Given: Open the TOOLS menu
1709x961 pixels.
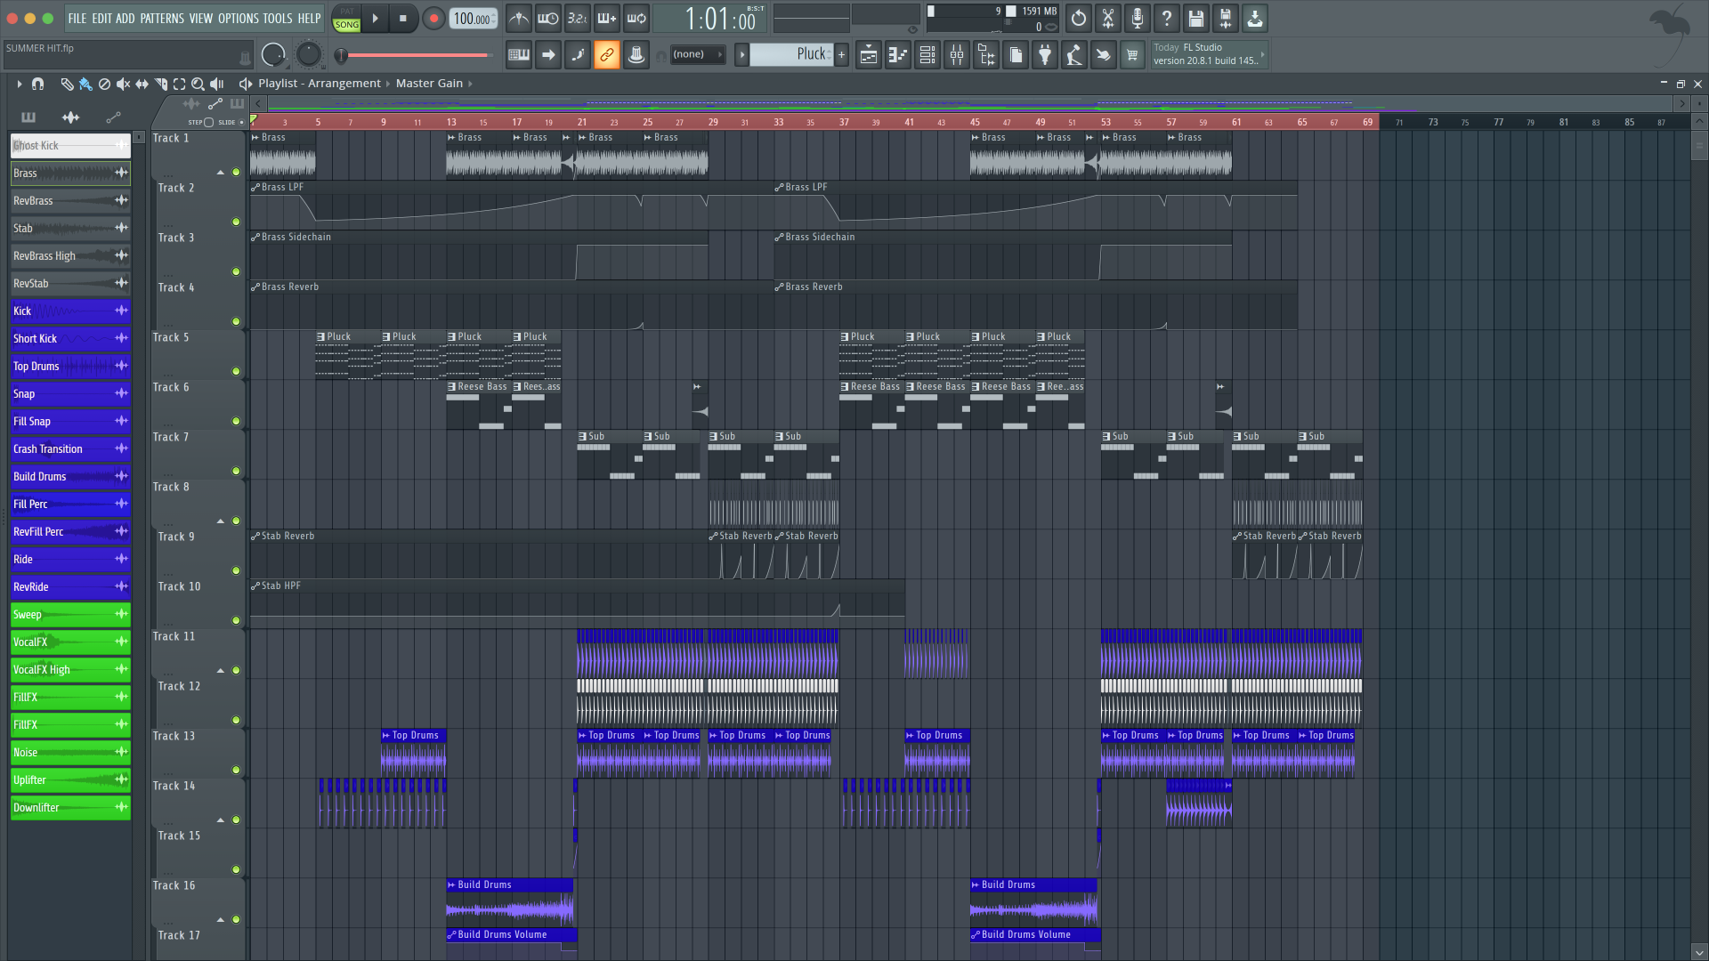Looking at the screenshot, I should click(277, 18).
